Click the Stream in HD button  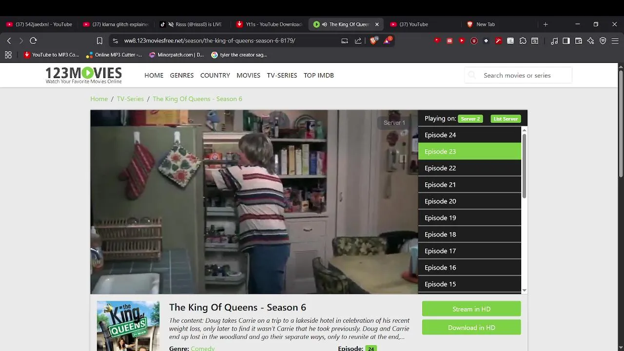pos(471,309)
